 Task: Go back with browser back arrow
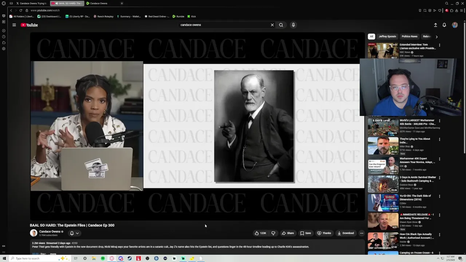(x=11, y=10)
